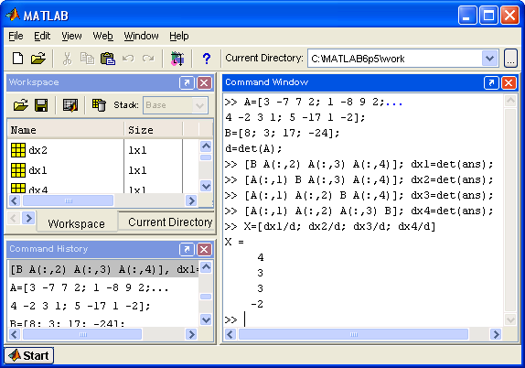The height and width of the screenshot is (368, 525).
Task: Click the MATLAB Start button
Action: click(28, 355)
